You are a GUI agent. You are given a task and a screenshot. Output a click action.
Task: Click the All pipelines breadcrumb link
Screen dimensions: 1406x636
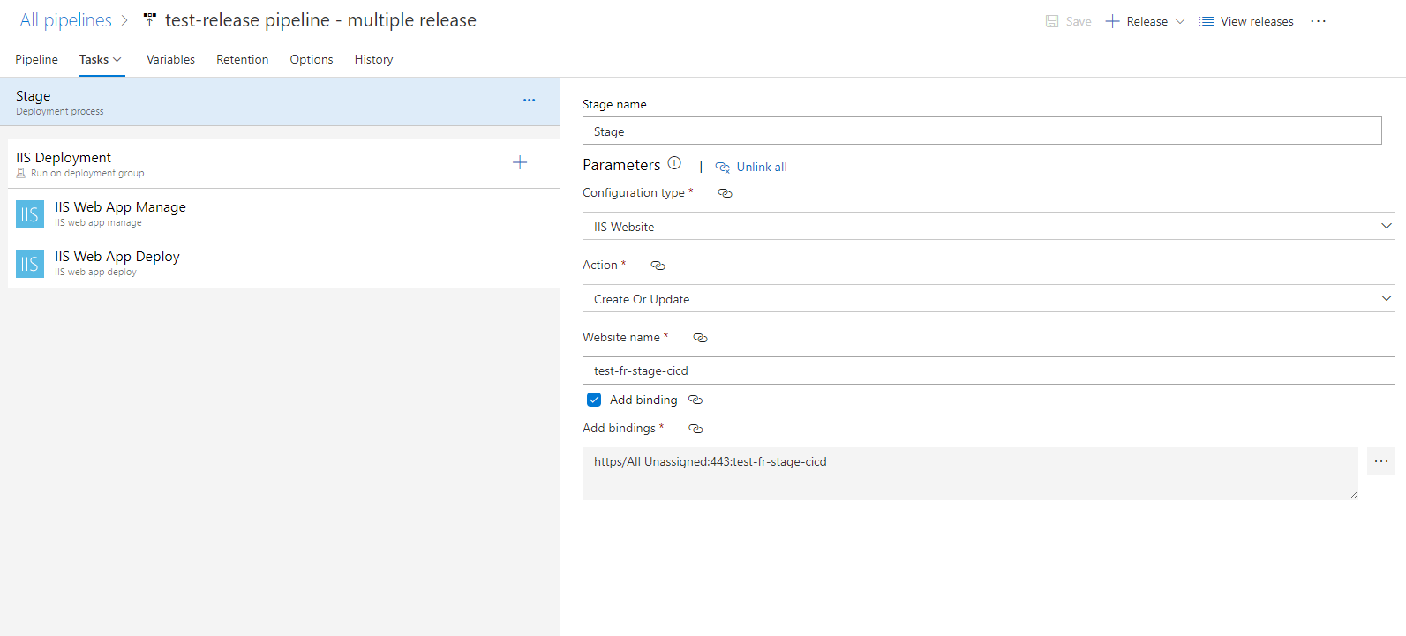point(65,20)
